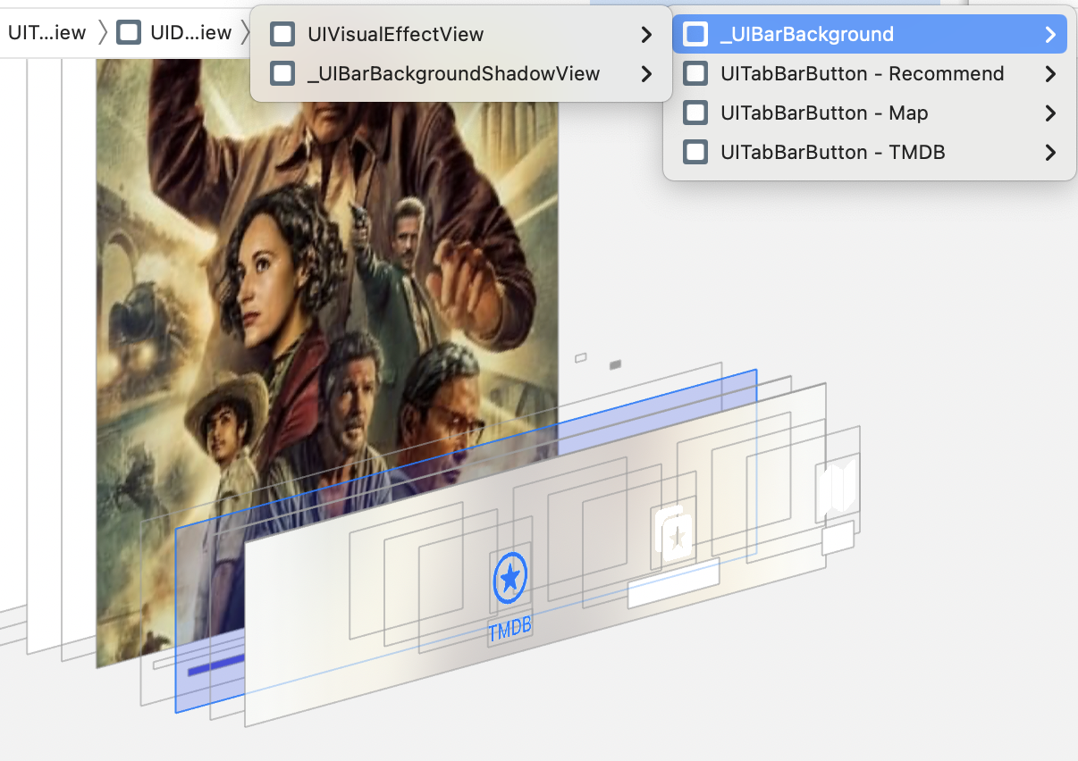Select UIVisualEffectView in the submenu
Viewport: 1078px width, 761px height.
(x=461, y=35)
